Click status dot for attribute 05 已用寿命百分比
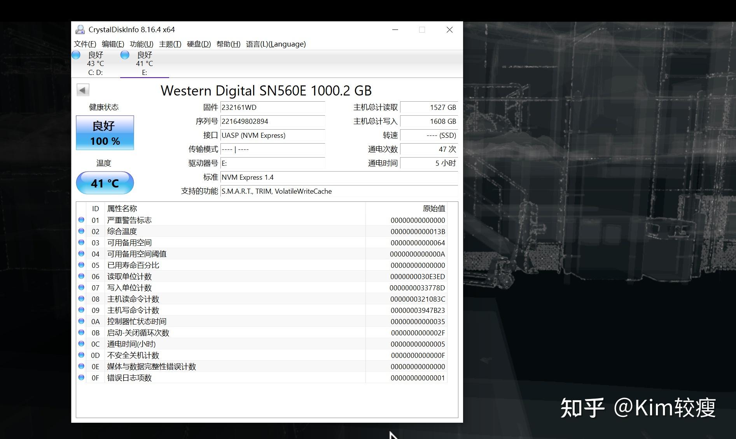The width and height of the screenshot is (736, 439). click(81, 265)
